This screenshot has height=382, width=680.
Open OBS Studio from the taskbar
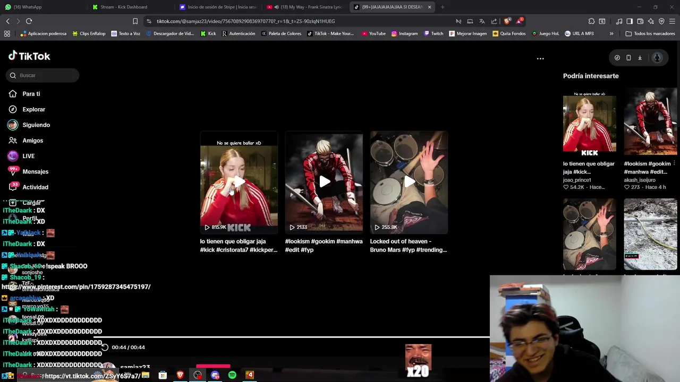198,375
